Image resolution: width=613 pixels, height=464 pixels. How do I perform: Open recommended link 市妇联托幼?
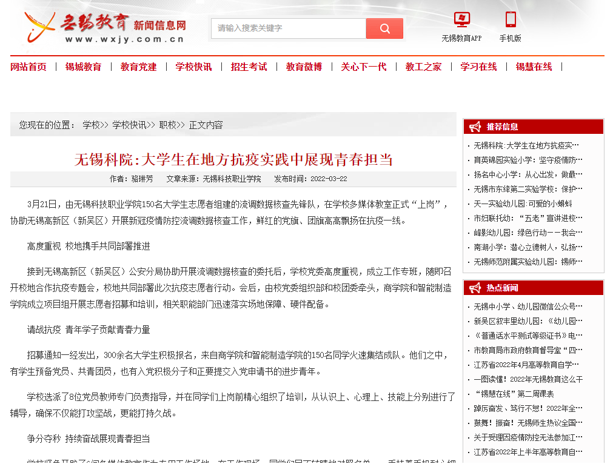click(528, 218)
